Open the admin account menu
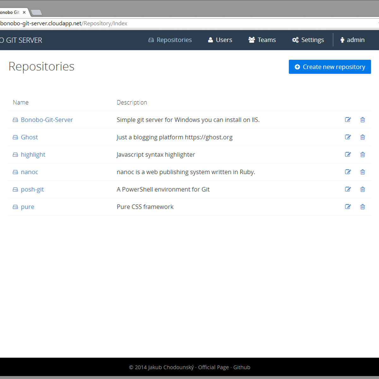Viewport: 379px width, 379px height. (x=352, y=40)
